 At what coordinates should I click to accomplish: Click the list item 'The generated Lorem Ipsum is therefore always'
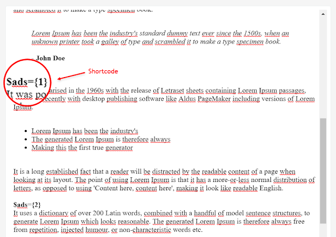(x=101, y=139)
